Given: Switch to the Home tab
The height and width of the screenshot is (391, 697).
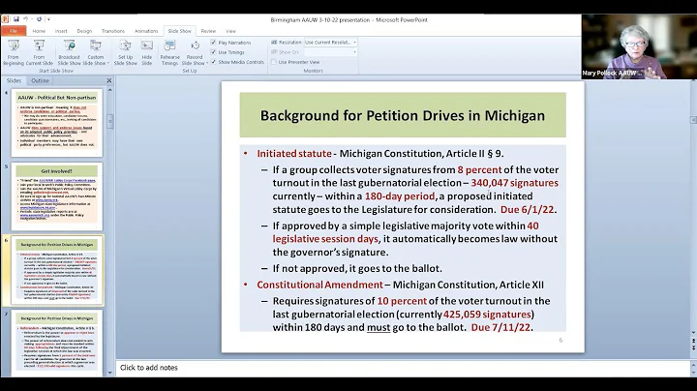Looking at the screenshot, I should (39, 31).
